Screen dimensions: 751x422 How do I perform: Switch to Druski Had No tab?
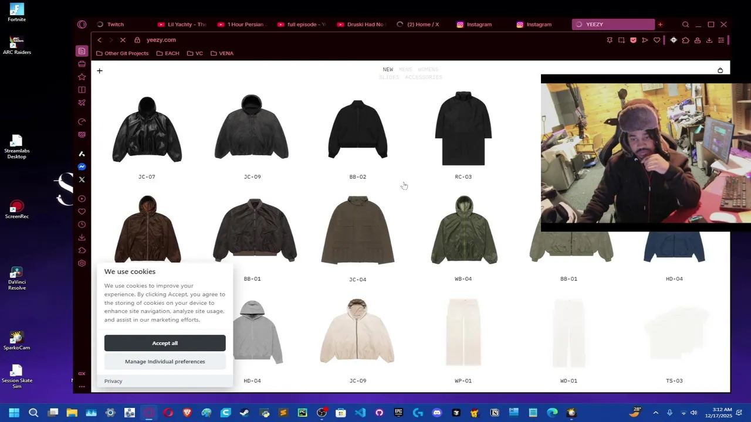click(x=361, y=24)
